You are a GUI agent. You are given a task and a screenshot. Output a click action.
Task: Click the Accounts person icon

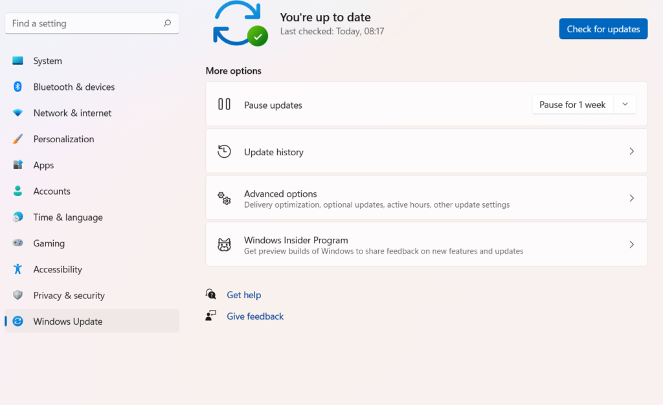pyautogui.click(x=17, y=191)
